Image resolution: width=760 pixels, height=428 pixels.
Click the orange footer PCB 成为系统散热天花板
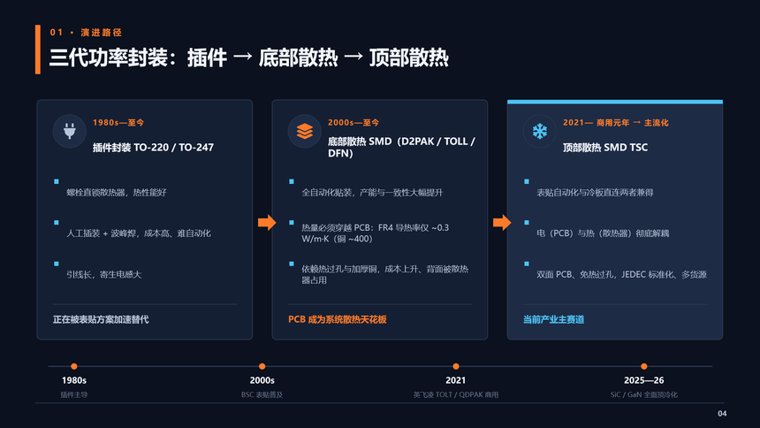(x=338, y=320)
